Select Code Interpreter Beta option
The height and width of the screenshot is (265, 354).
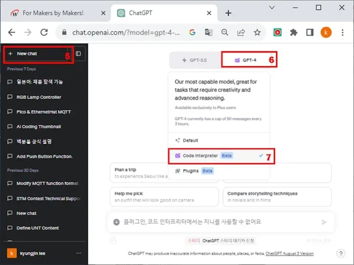pyautogui.click(x=219, y=155)
